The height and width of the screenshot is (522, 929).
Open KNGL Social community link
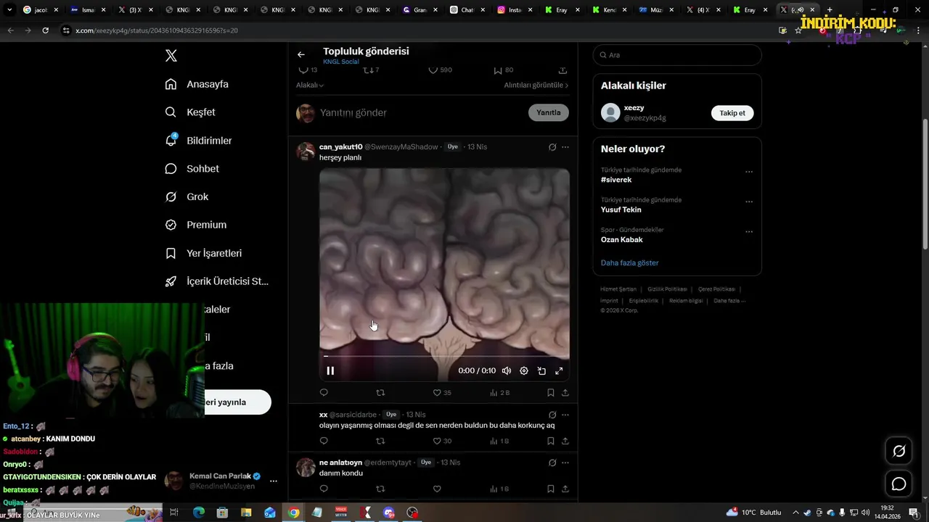click(341, 62)
